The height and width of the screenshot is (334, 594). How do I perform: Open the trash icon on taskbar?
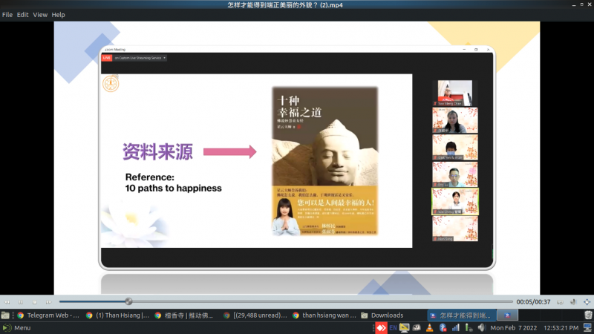tap(587, 315)
